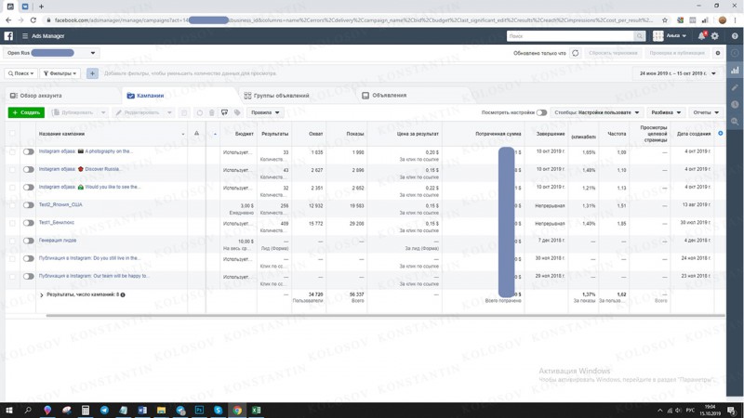This screenshot has width=744, height=418.
Task: Click the notifications bell icon
Action: click(x=701, y=36)
